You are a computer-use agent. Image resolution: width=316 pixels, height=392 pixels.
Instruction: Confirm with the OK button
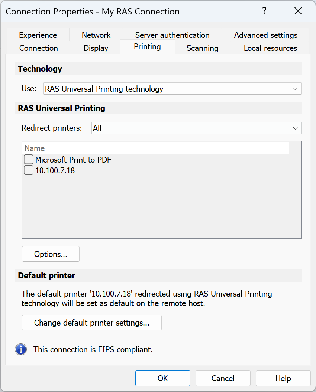point(162,379)
